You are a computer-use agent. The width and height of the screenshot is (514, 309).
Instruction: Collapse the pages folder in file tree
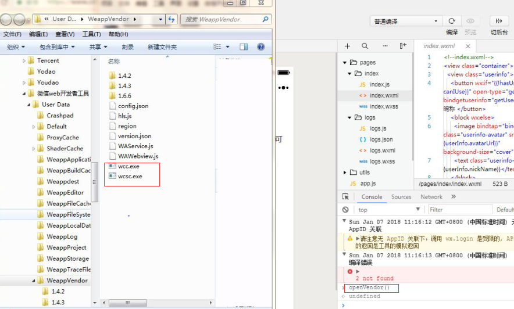click(345, 63)
